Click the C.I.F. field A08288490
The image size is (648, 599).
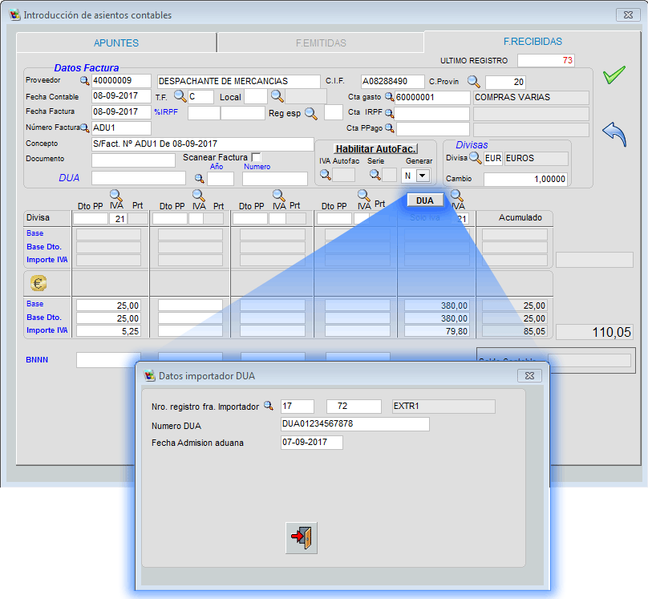coord(393,81)
